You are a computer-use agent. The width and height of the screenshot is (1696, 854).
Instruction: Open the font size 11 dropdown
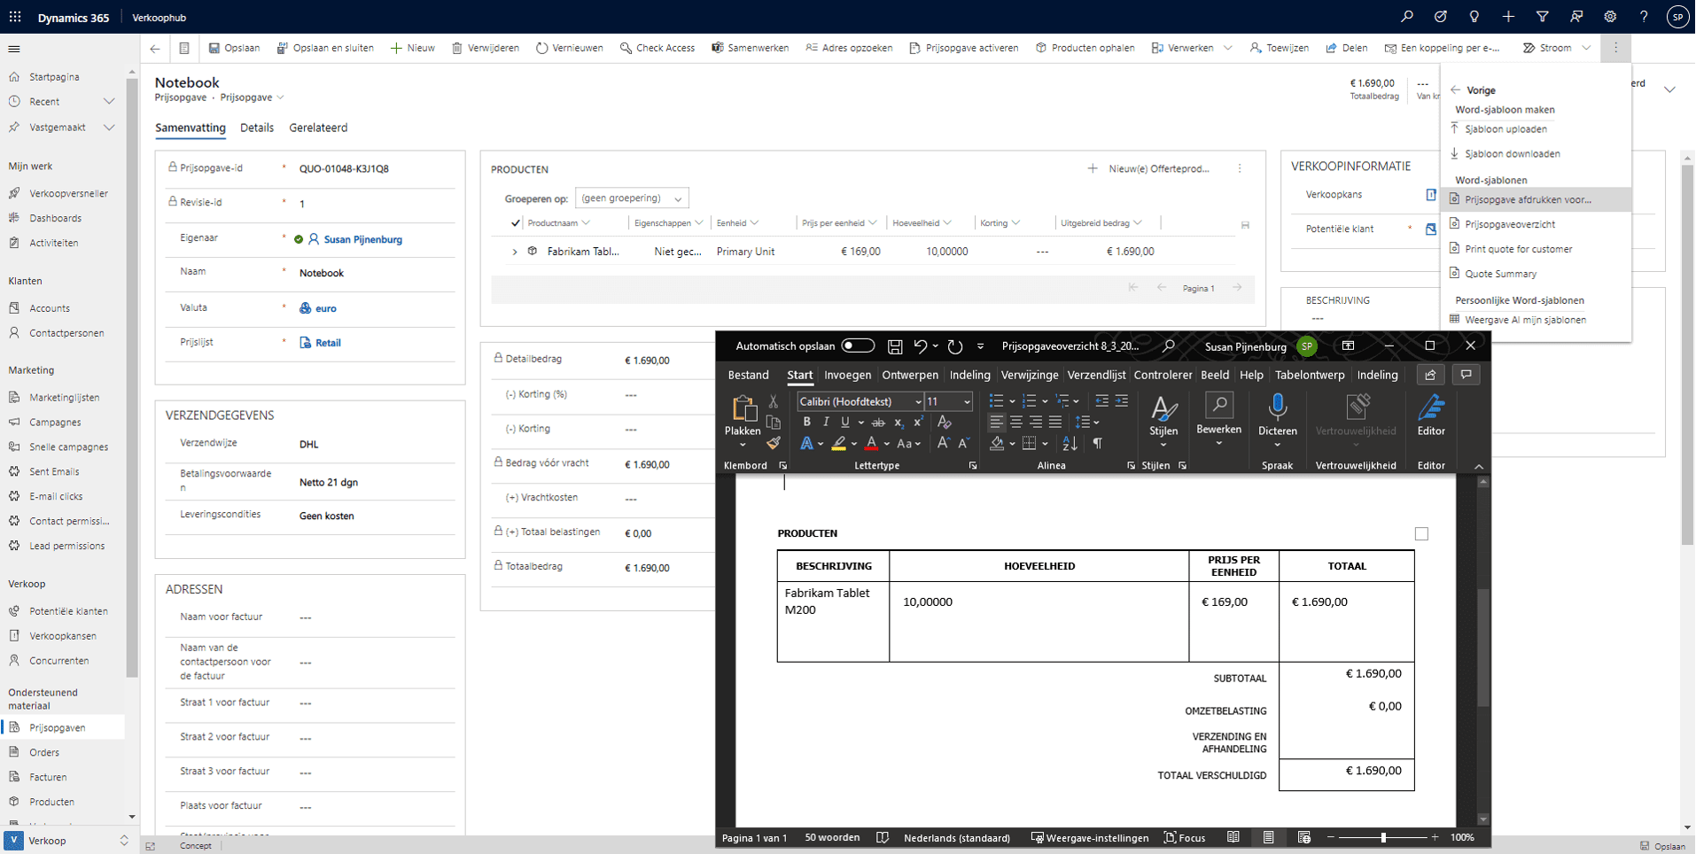(967, 401)
